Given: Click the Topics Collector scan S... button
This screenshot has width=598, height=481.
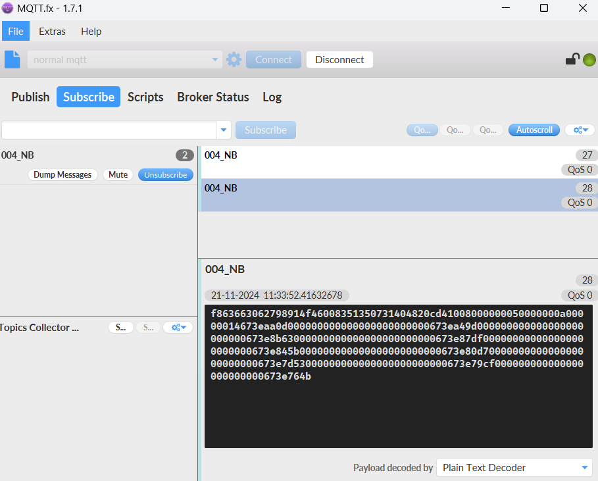Looking at the screenshot, I should [121, 327].
